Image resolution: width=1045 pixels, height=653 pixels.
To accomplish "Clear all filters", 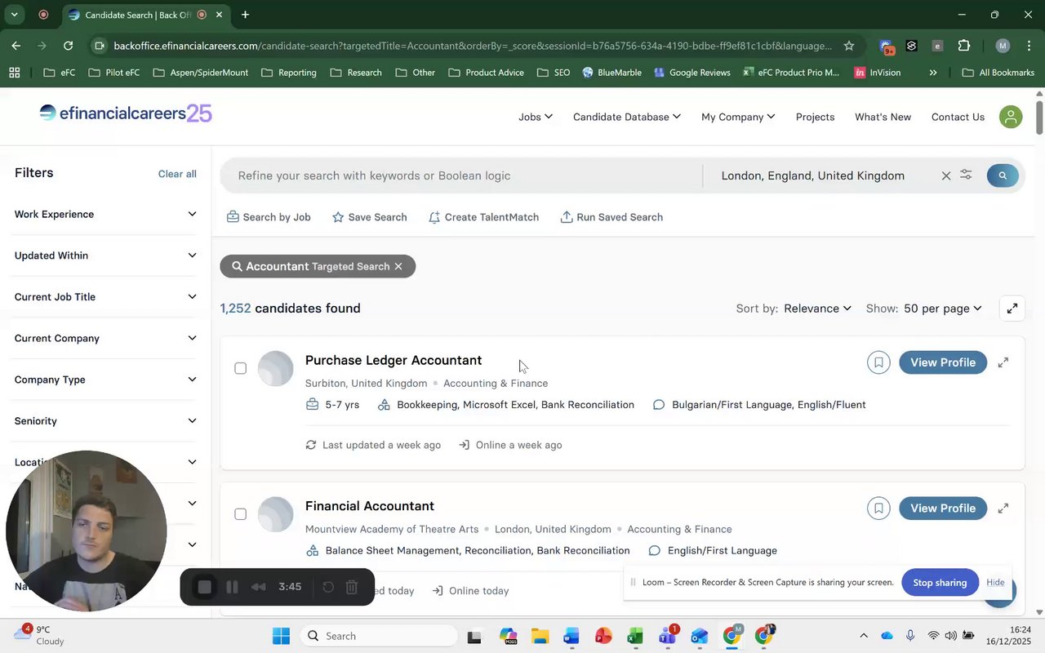I will [177, 174].
